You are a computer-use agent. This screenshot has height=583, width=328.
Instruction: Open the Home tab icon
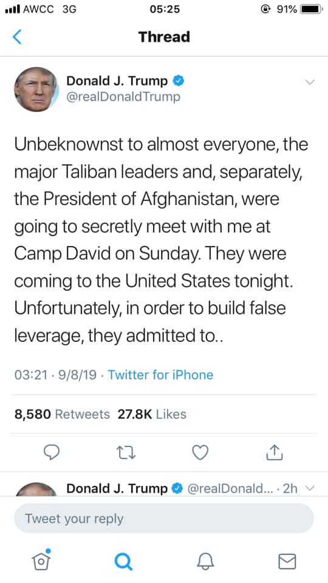41,559
